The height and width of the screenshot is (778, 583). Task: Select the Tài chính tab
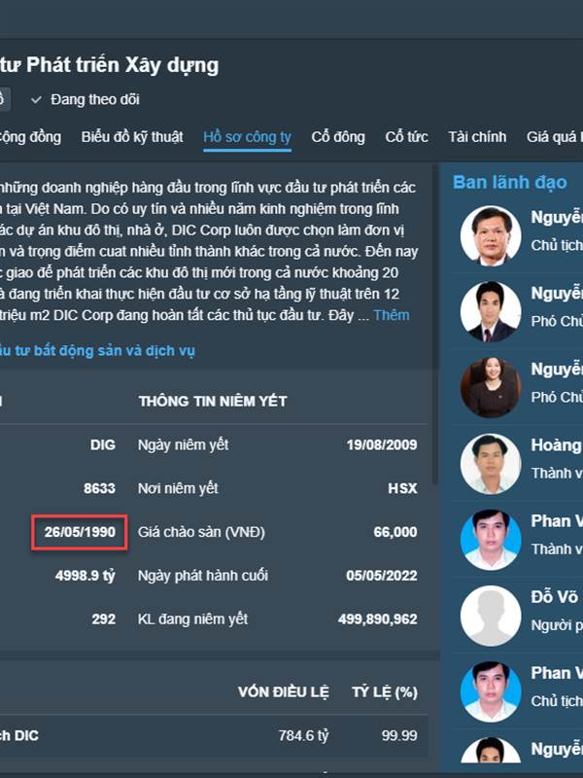coord(477,137)
